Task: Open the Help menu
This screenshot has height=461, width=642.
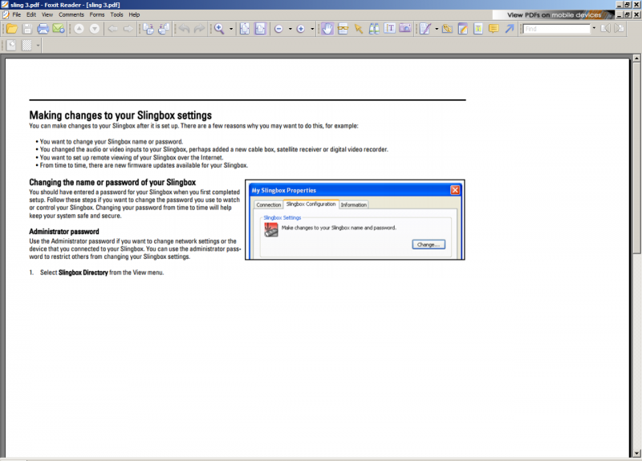Action: (x=134, y=14)
